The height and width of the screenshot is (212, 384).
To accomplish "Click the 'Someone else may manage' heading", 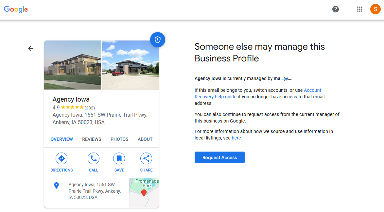I will point(260,53).
